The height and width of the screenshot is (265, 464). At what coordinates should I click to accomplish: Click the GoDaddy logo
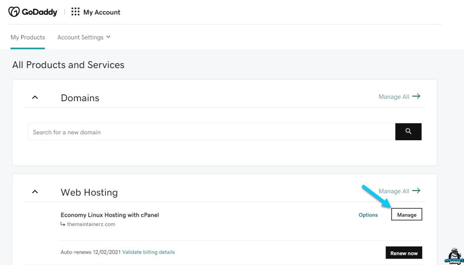tap(33, 12)
